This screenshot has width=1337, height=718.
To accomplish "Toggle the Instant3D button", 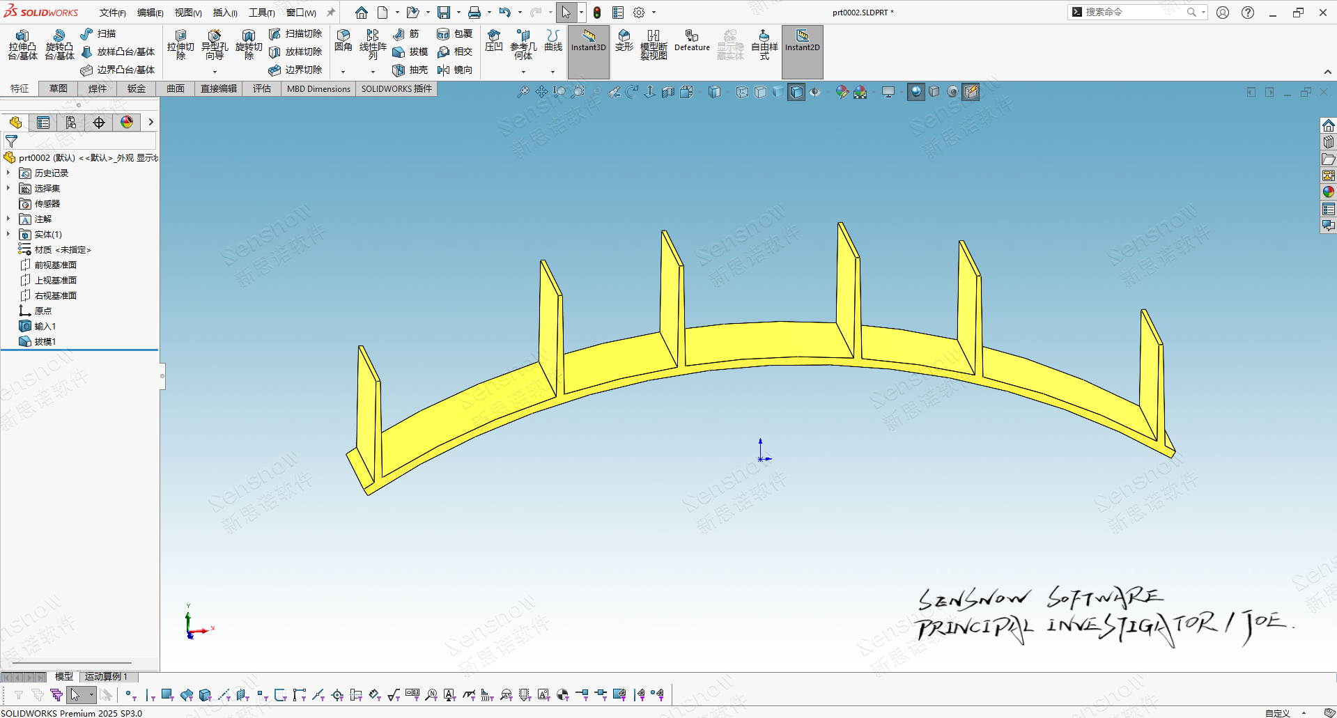I will click(x=589, y=42).
